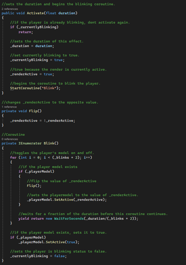Image resolution: width=186 pixels, height=265 pixels.
Task: Click '_currentlyBlinking = false' assignment line
Action: 38,256
